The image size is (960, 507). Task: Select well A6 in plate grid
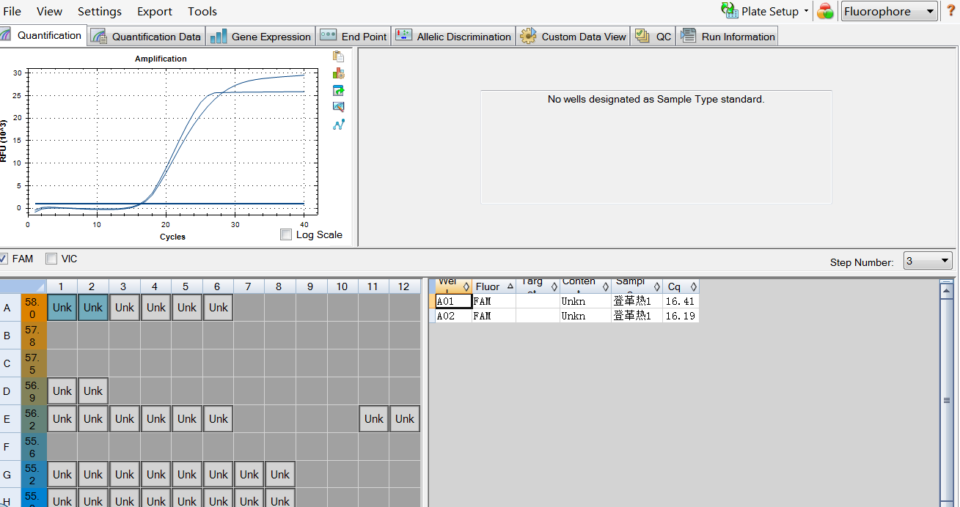[219, 308]
